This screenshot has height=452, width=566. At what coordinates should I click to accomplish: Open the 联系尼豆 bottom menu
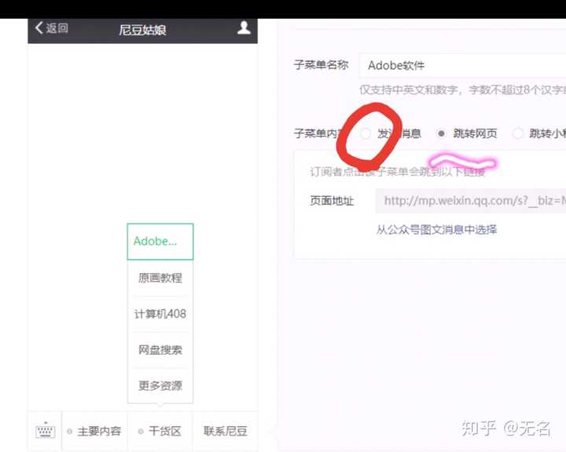tap(226, 431)
